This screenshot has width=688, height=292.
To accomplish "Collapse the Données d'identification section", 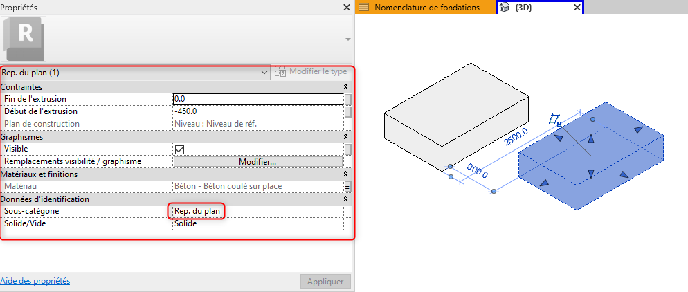I will tap(346, 199).
